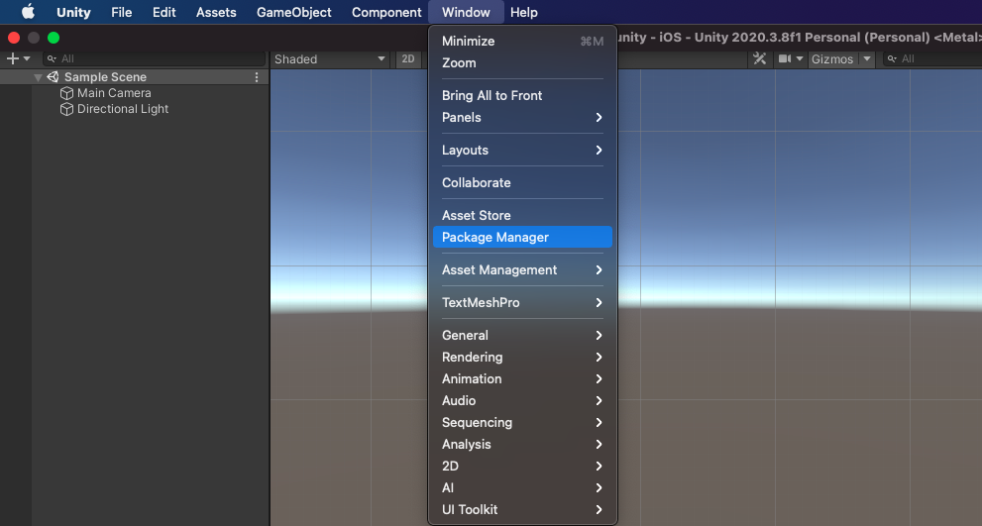Open the Shaded draw mode dropdown

click(x=330, y=58)
